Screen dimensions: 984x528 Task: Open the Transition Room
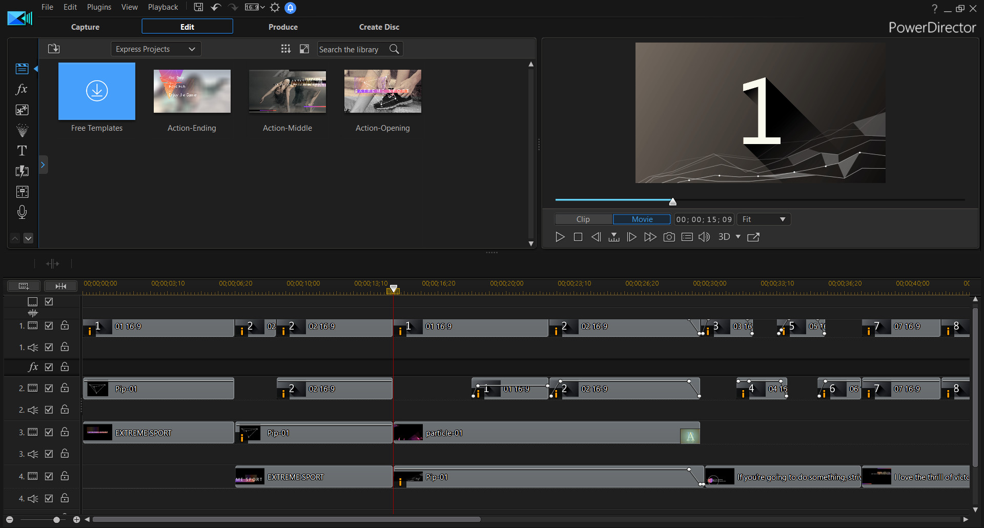point(22,171)
